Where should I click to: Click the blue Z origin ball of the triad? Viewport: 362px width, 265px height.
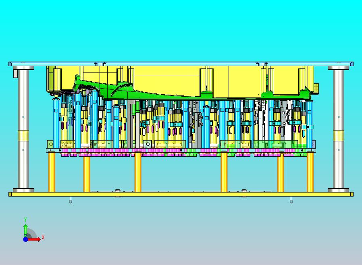click(25, 239)
